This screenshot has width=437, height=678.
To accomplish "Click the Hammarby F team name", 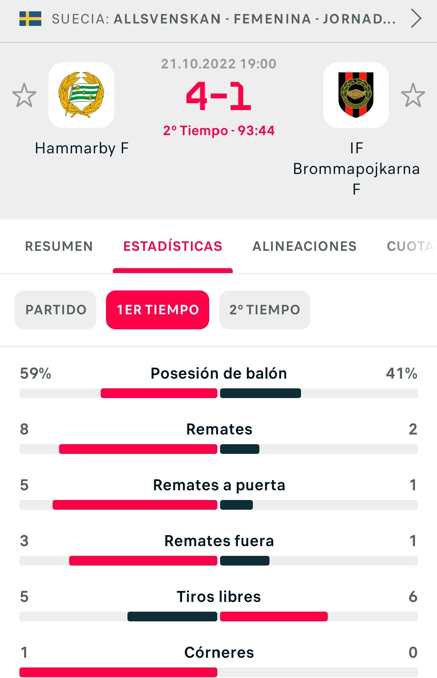I will [x=82, y=148].
